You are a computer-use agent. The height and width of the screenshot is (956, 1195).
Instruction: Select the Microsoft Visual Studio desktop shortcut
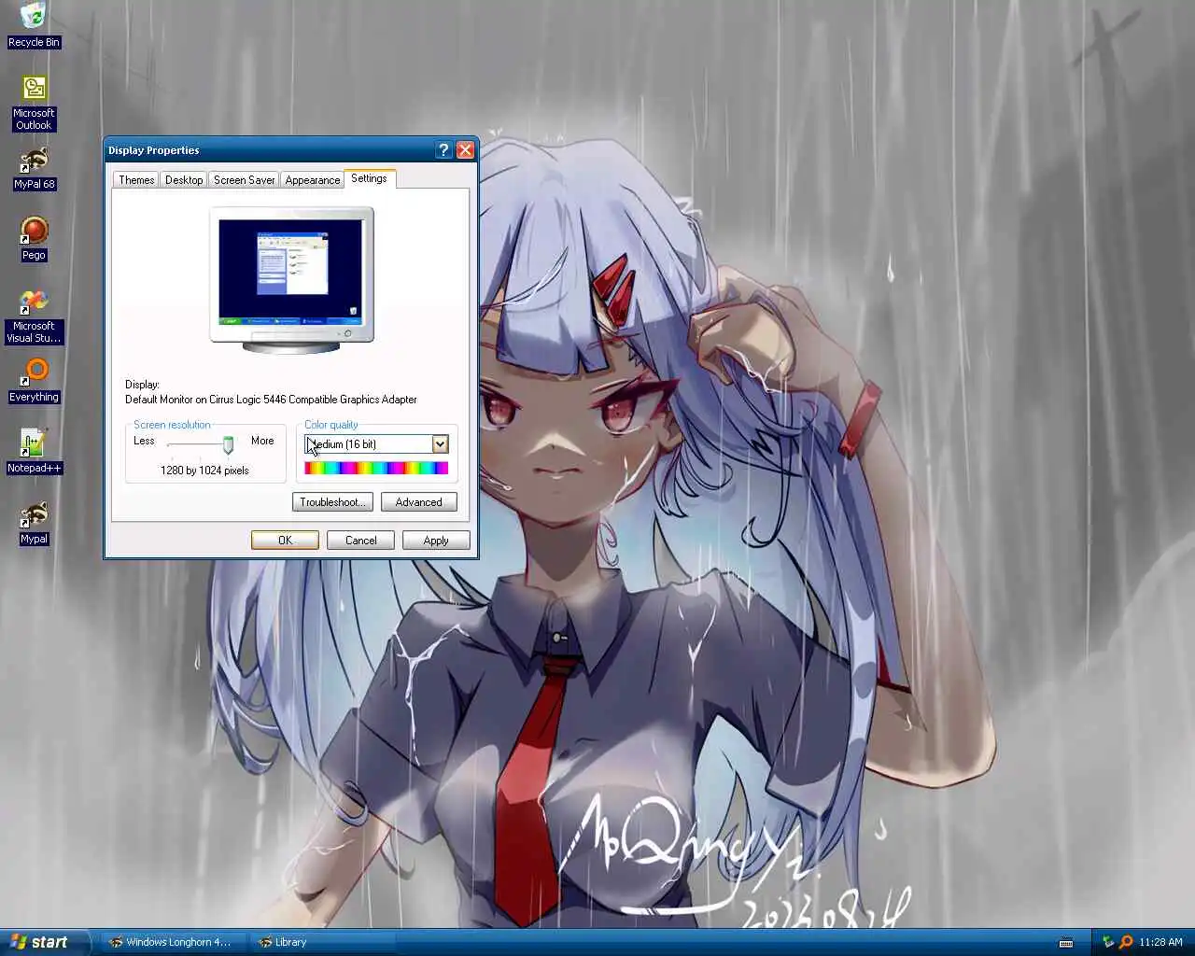34,316
